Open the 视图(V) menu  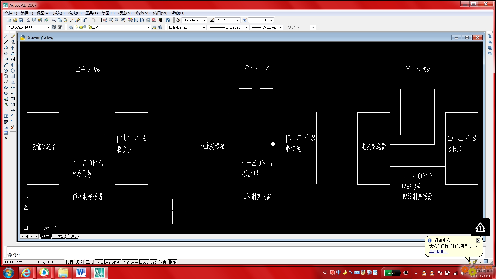43,13
